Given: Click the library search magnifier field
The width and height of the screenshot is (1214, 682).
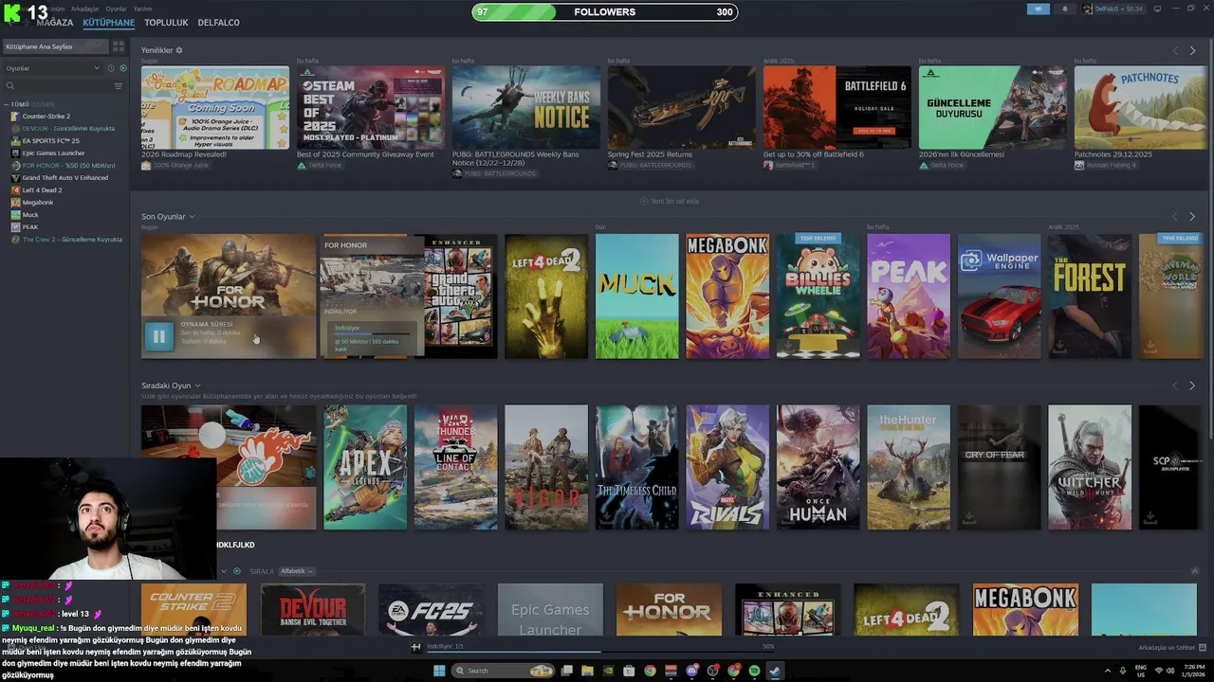Looking at the screenshot, I should coord(57,86).
